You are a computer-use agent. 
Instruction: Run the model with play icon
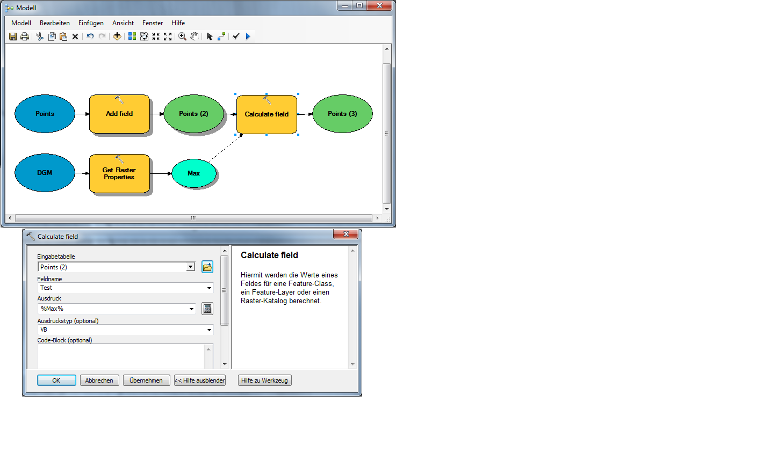248,36
